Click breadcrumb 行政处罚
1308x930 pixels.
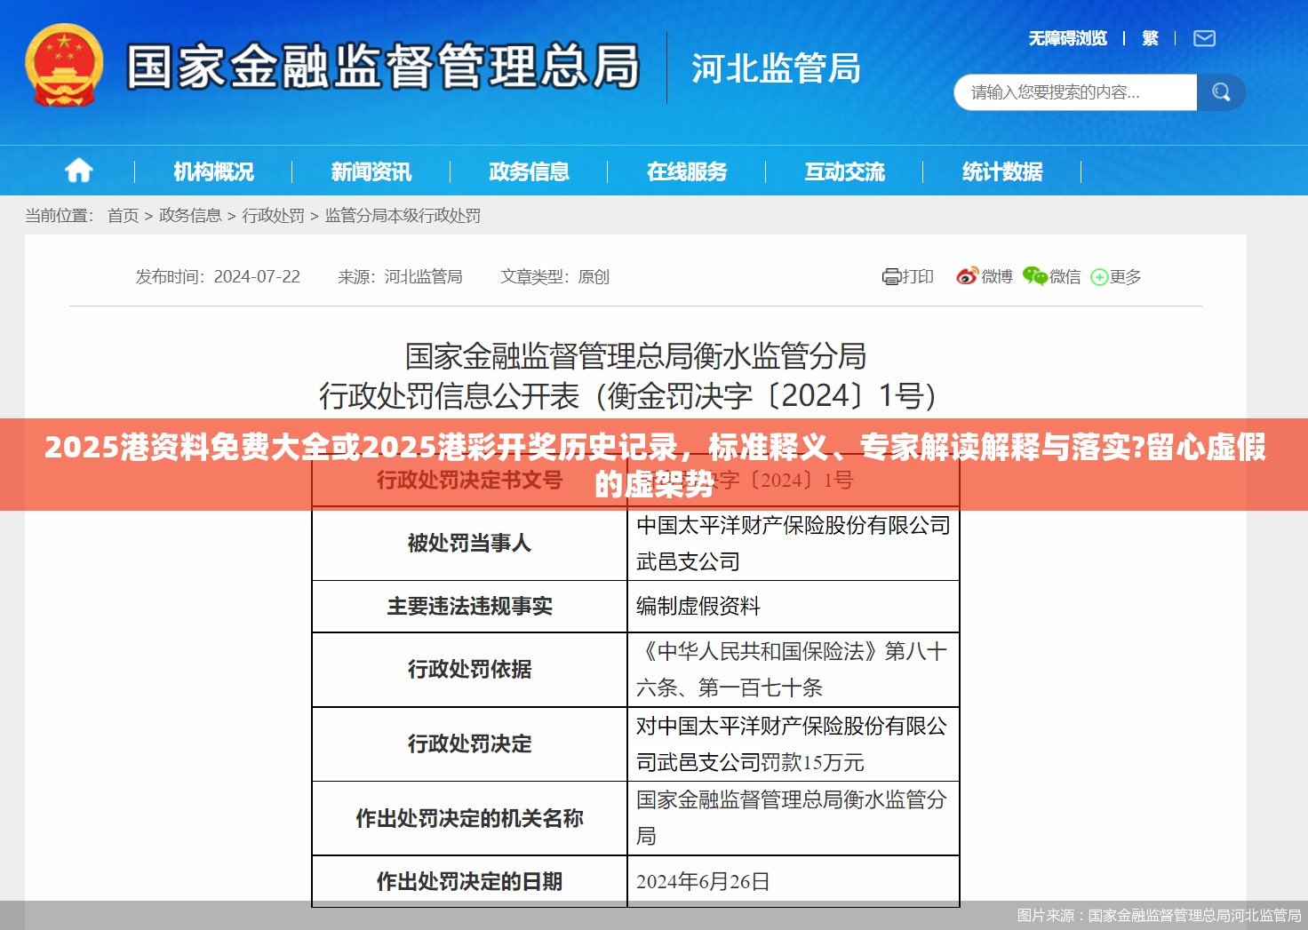coord(273,216)
